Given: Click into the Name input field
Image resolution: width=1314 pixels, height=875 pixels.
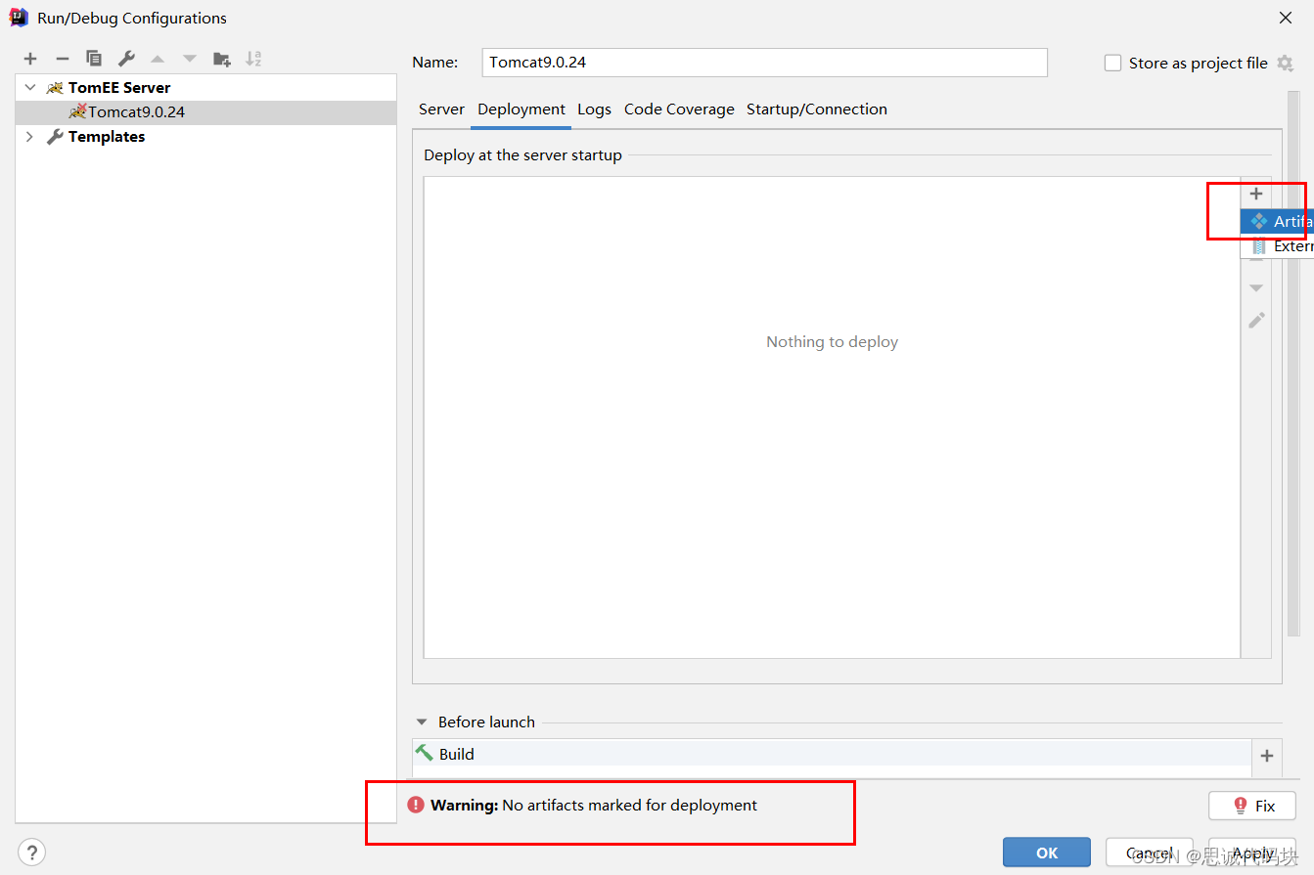Looking at the screenshot, I should click(x=765, y=62).
